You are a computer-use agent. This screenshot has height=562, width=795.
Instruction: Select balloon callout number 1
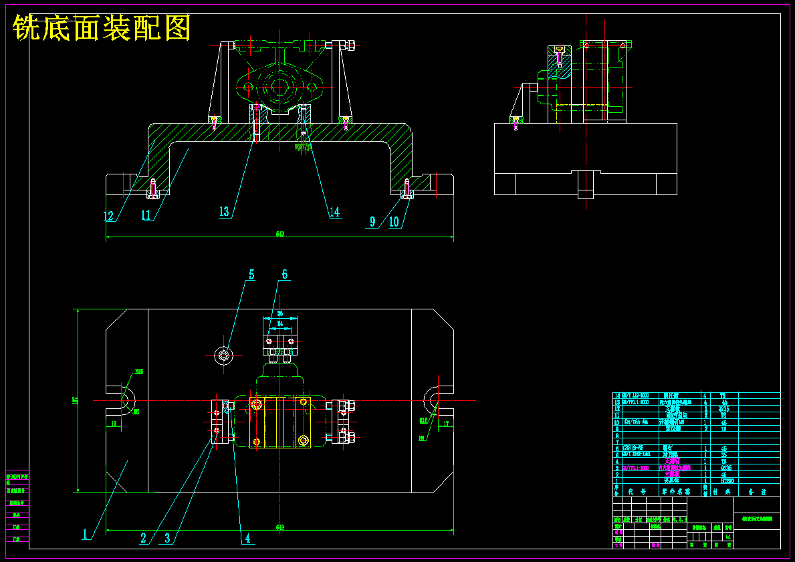[86, 534]
